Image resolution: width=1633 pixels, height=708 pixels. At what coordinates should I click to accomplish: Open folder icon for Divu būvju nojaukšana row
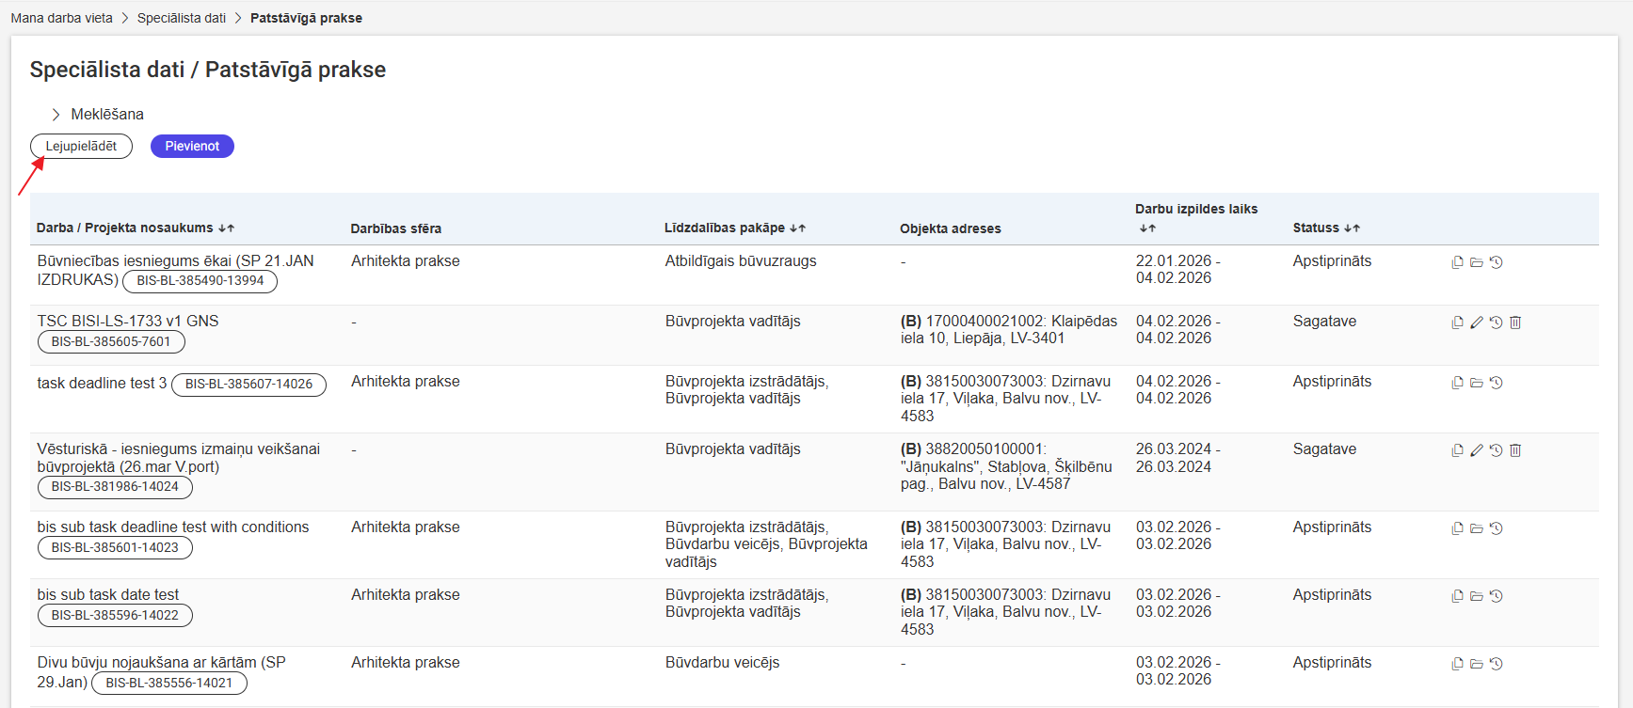coord(1477,664)
